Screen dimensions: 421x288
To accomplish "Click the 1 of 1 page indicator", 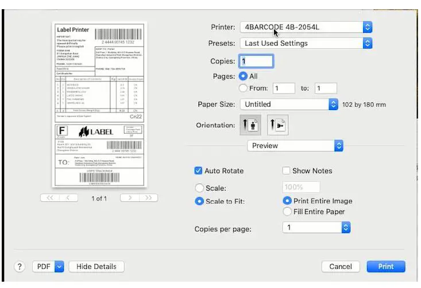I will 99,199.
